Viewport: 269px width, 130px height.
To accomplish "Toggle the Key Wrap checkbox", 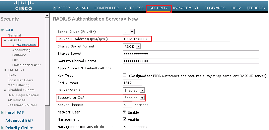I will coord(124,75).
